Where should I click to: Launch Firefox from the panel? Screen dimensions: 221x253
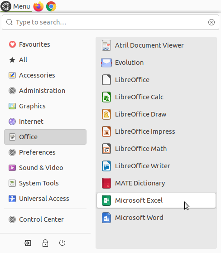38,6
